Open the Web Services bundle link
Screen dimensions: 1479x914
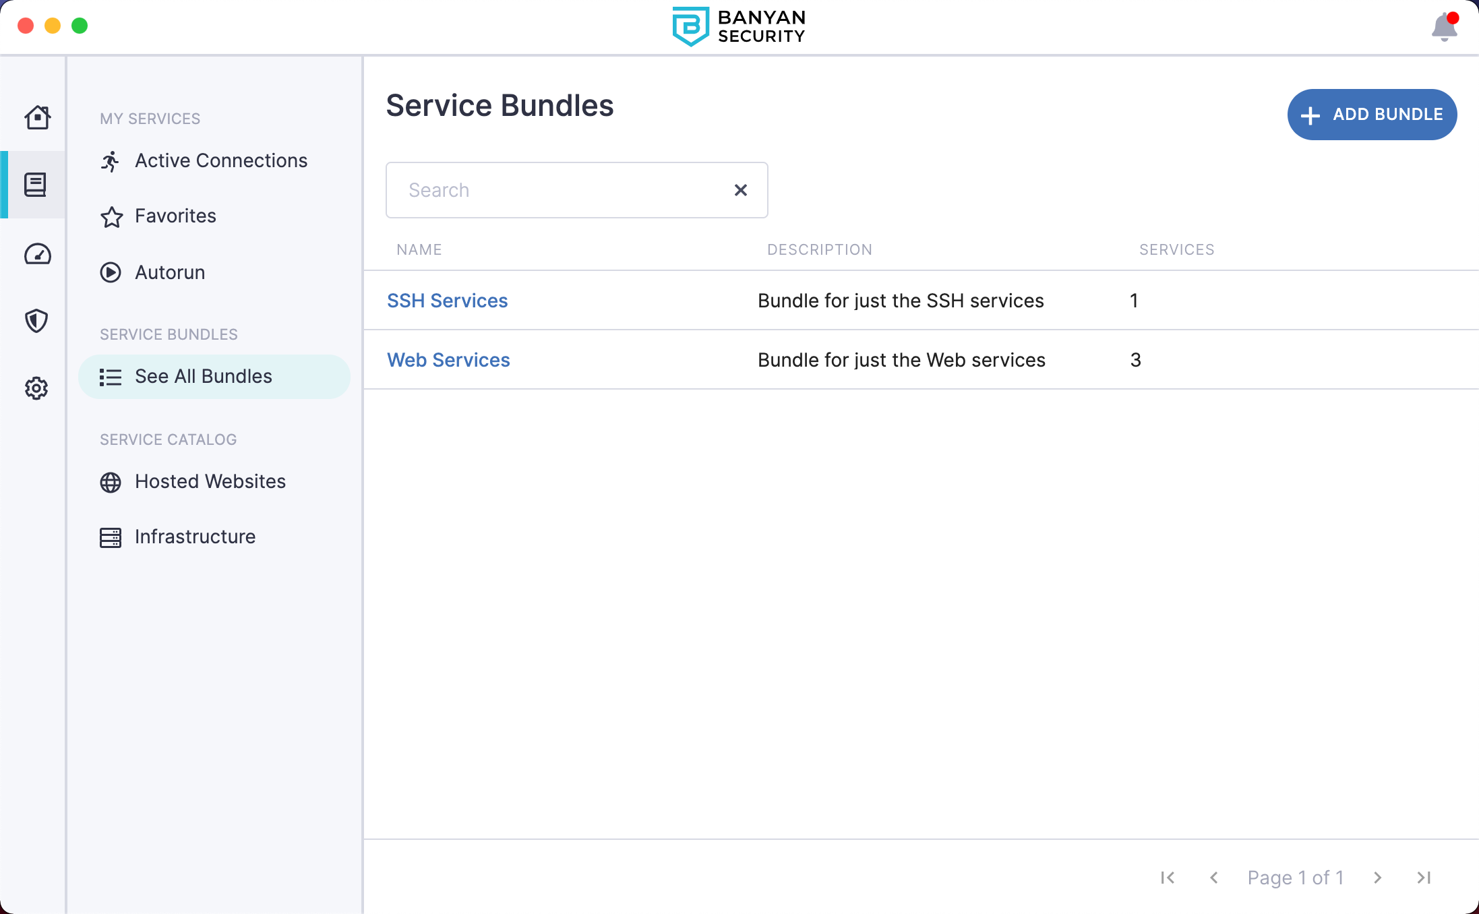448,360
